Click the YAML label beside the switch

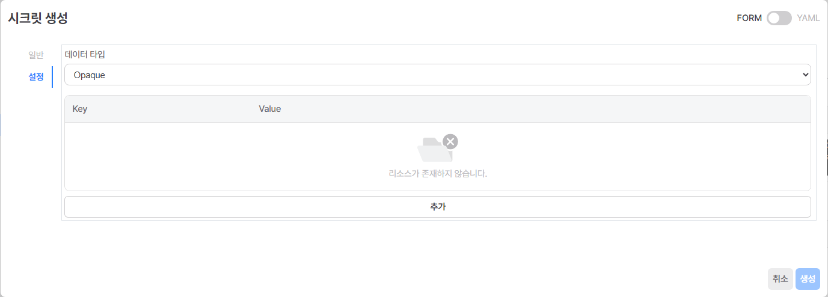click(808, 18)
